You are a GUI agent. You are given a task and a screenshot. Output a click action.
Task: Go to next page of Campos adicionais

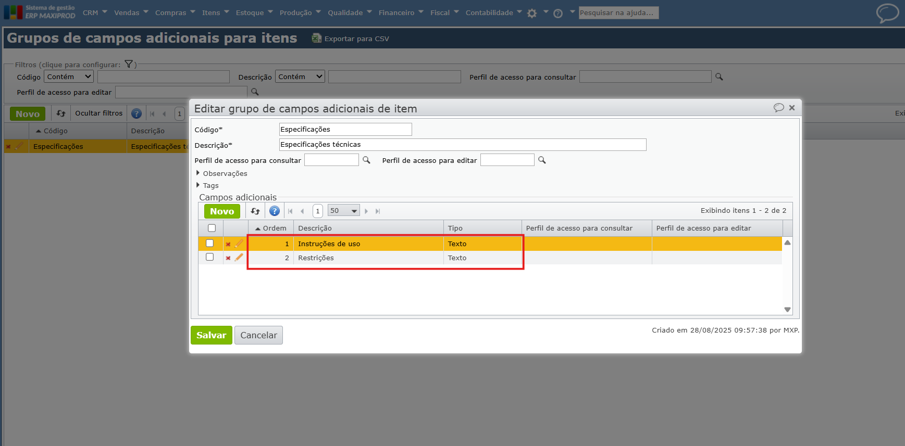point(366,211)
